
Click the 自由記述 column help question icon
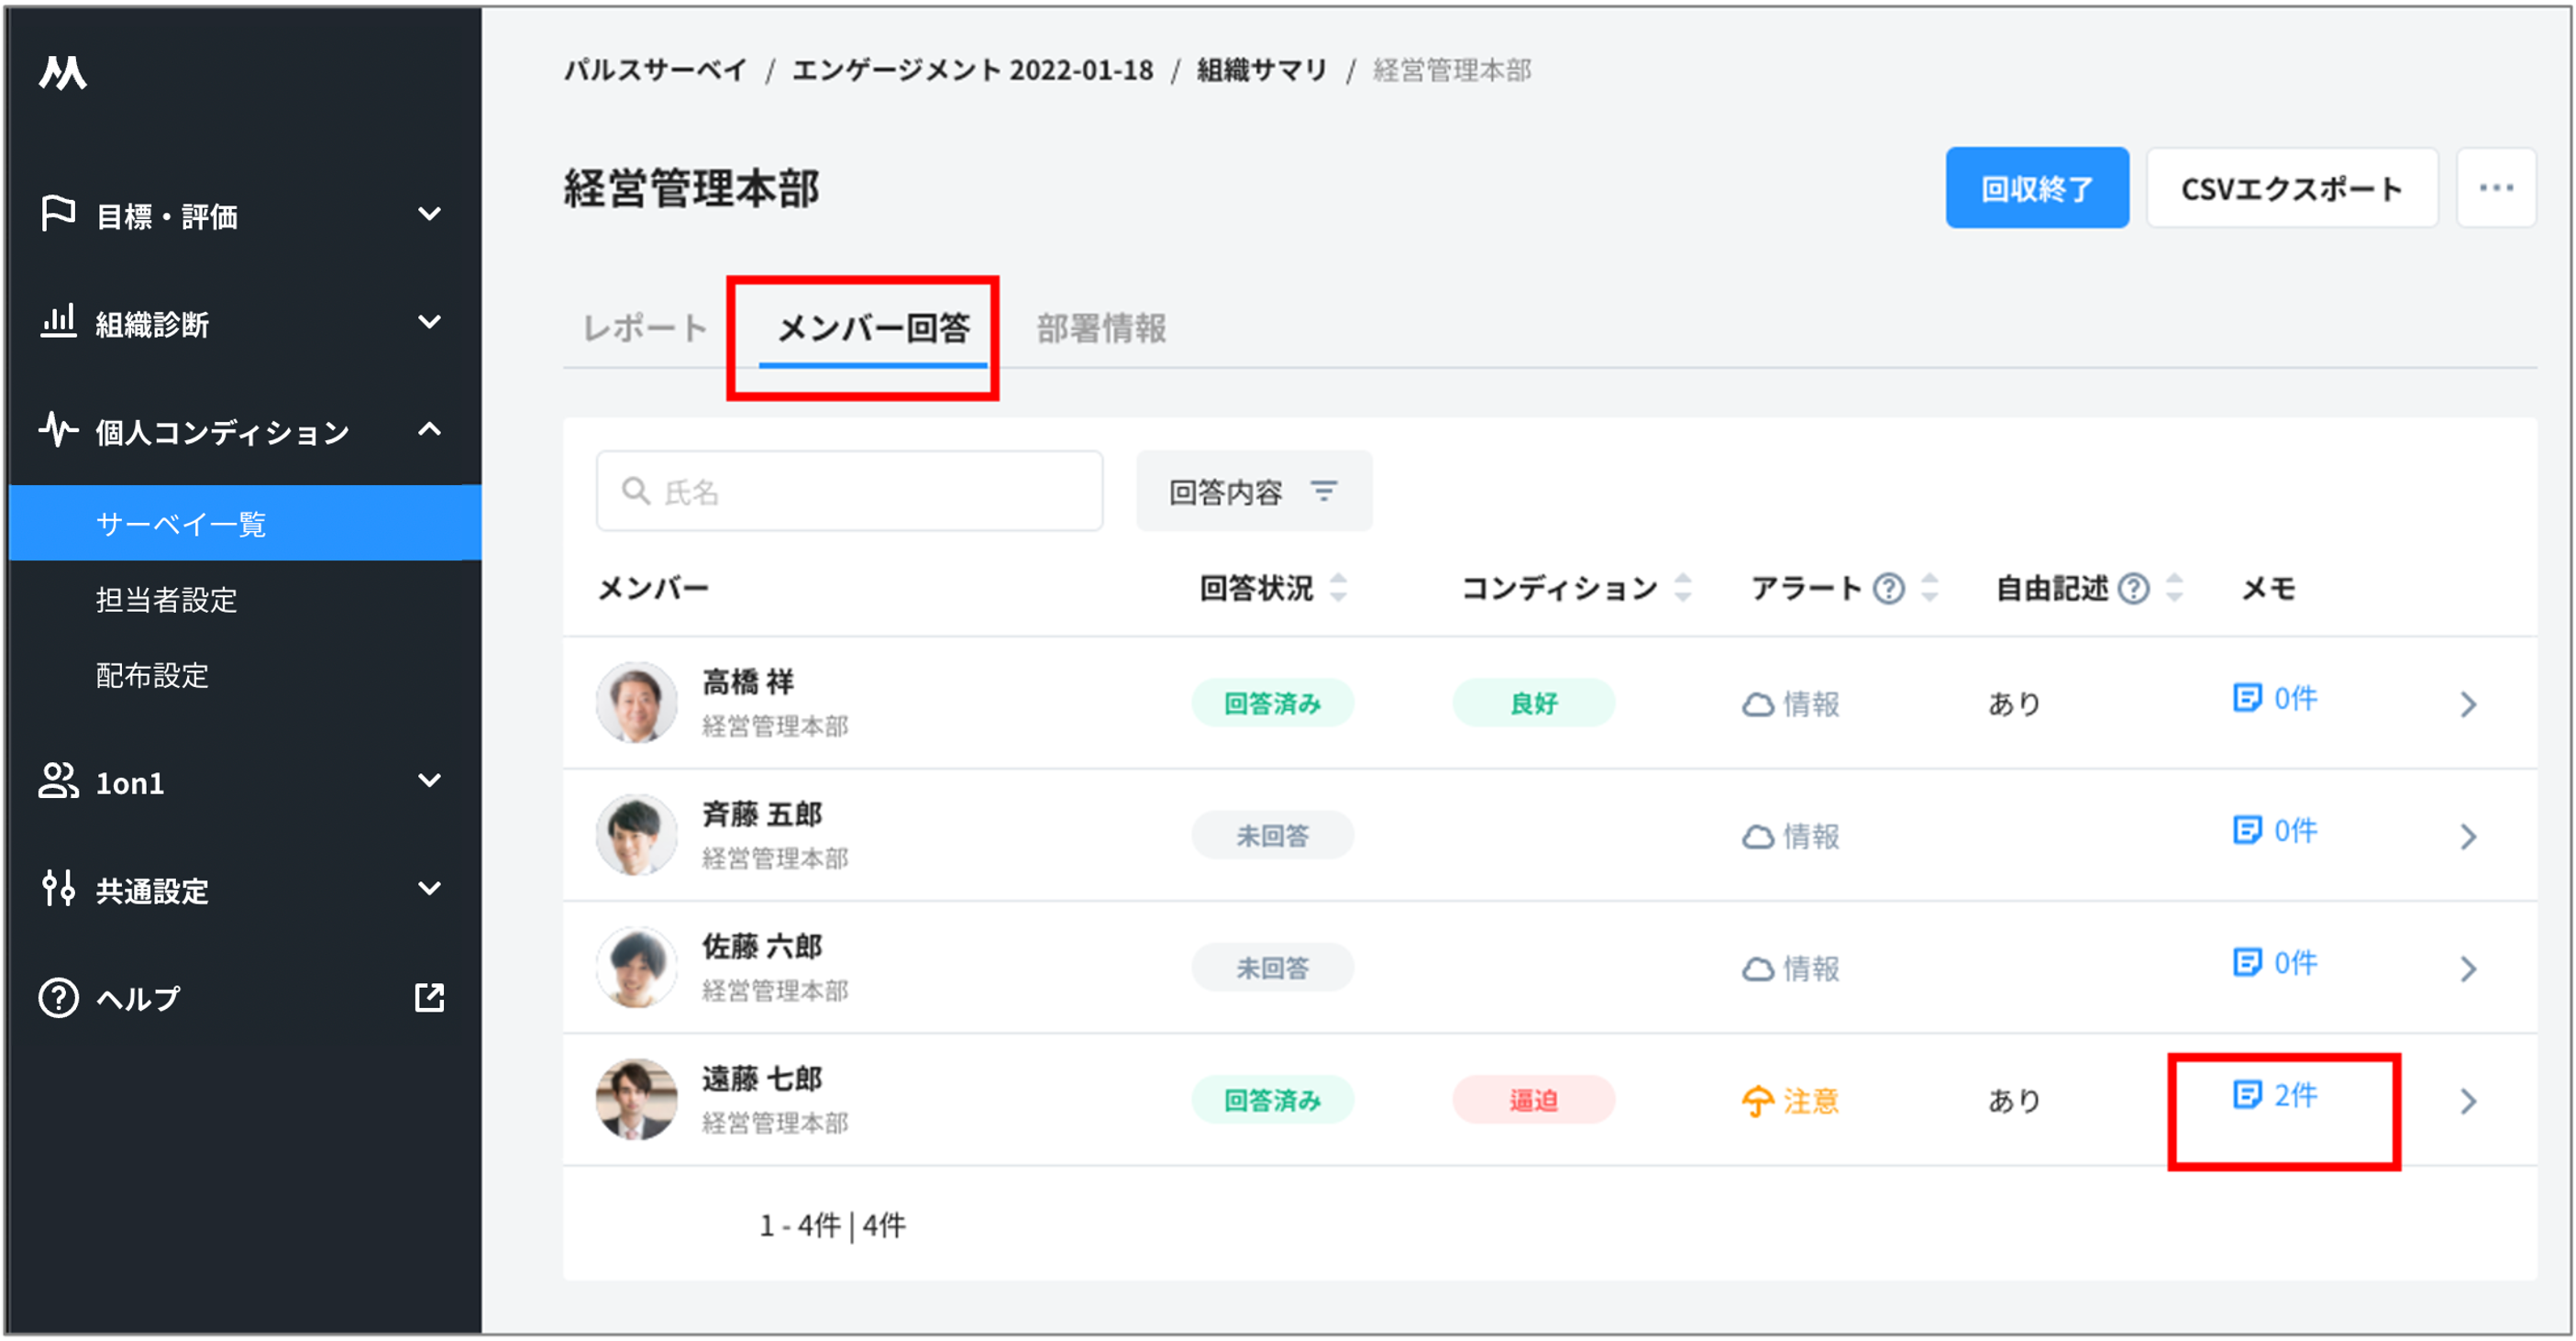2133,588
